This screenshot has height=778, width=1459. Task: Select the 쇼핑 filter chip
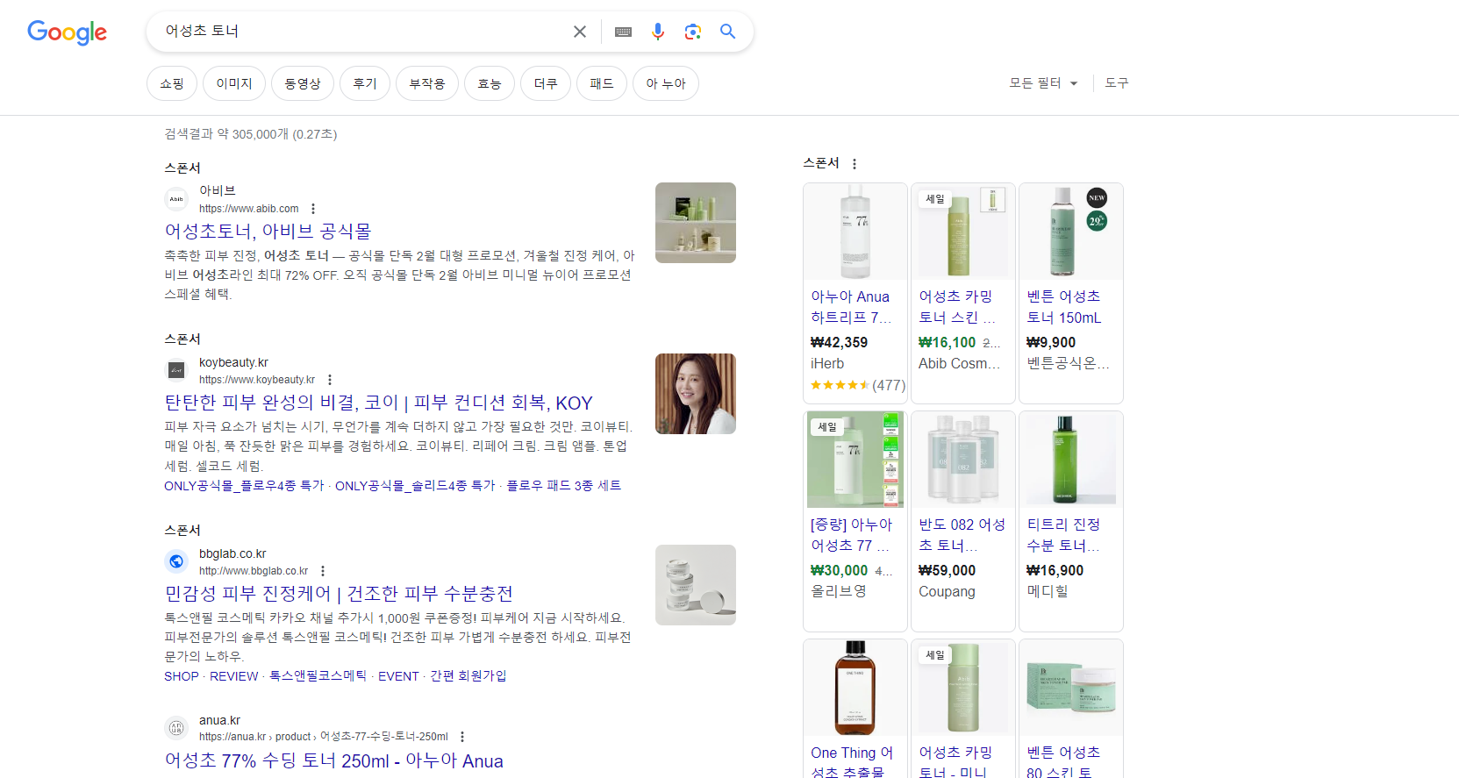click(x=172, y=83)
